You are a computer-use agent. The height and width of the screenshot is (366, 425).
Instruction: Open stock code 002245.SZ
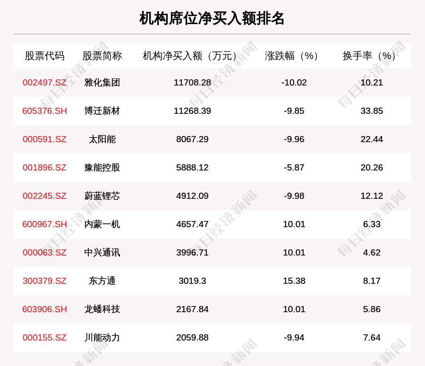pyautogui.click(x=45, y=196)
